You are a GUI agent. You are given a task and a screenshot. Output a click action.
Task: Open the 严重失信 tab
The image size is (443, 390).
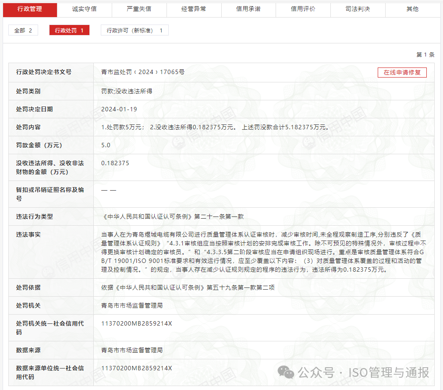[139, 10]
